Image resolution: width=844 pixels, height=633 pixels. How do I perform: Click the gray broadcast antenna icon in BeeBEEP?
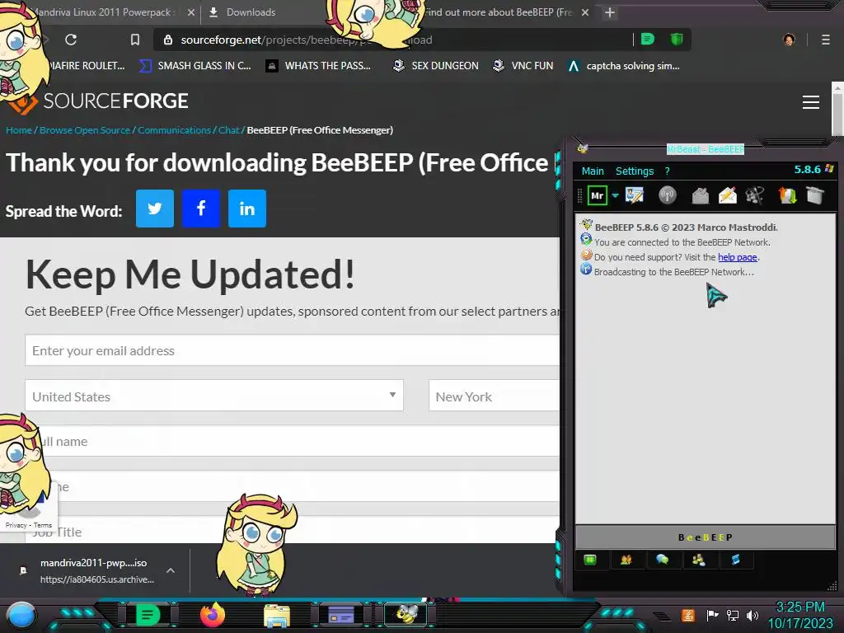click(668, 195)
